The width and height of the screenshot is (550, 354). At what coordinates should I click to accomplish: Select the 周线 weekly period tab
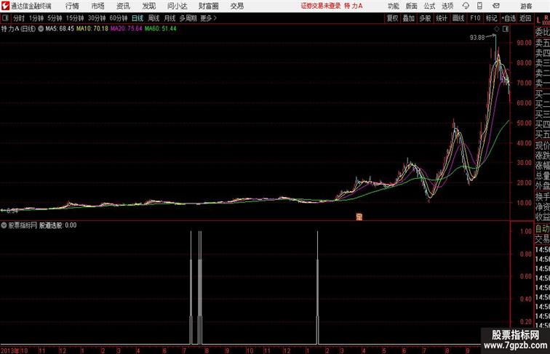(154, 18)
